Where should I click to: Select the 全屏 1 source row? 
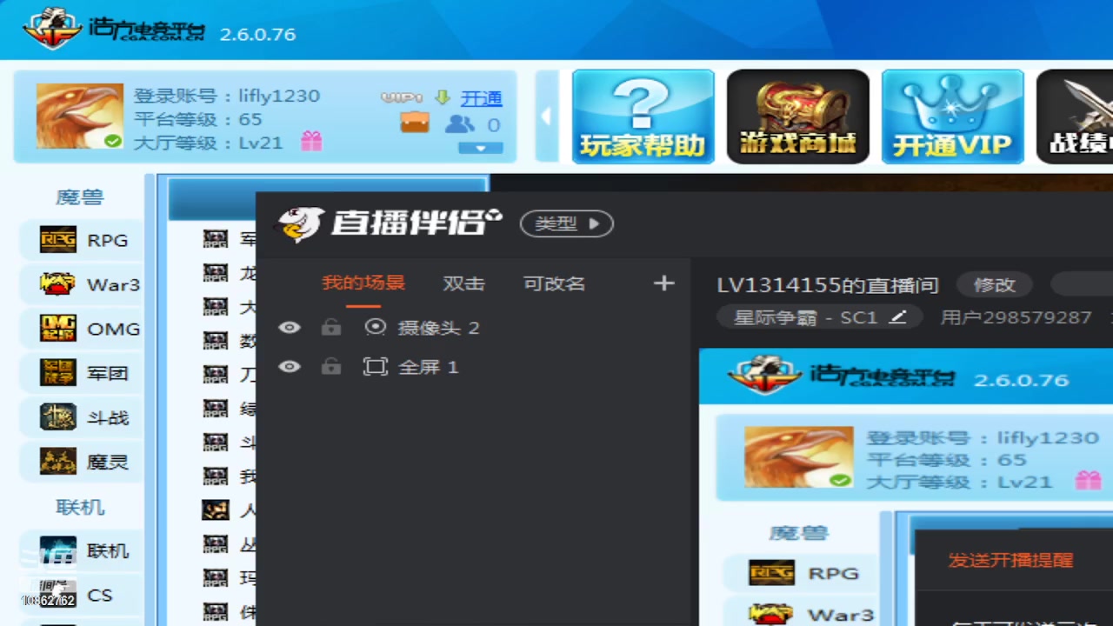click(474, 367)
